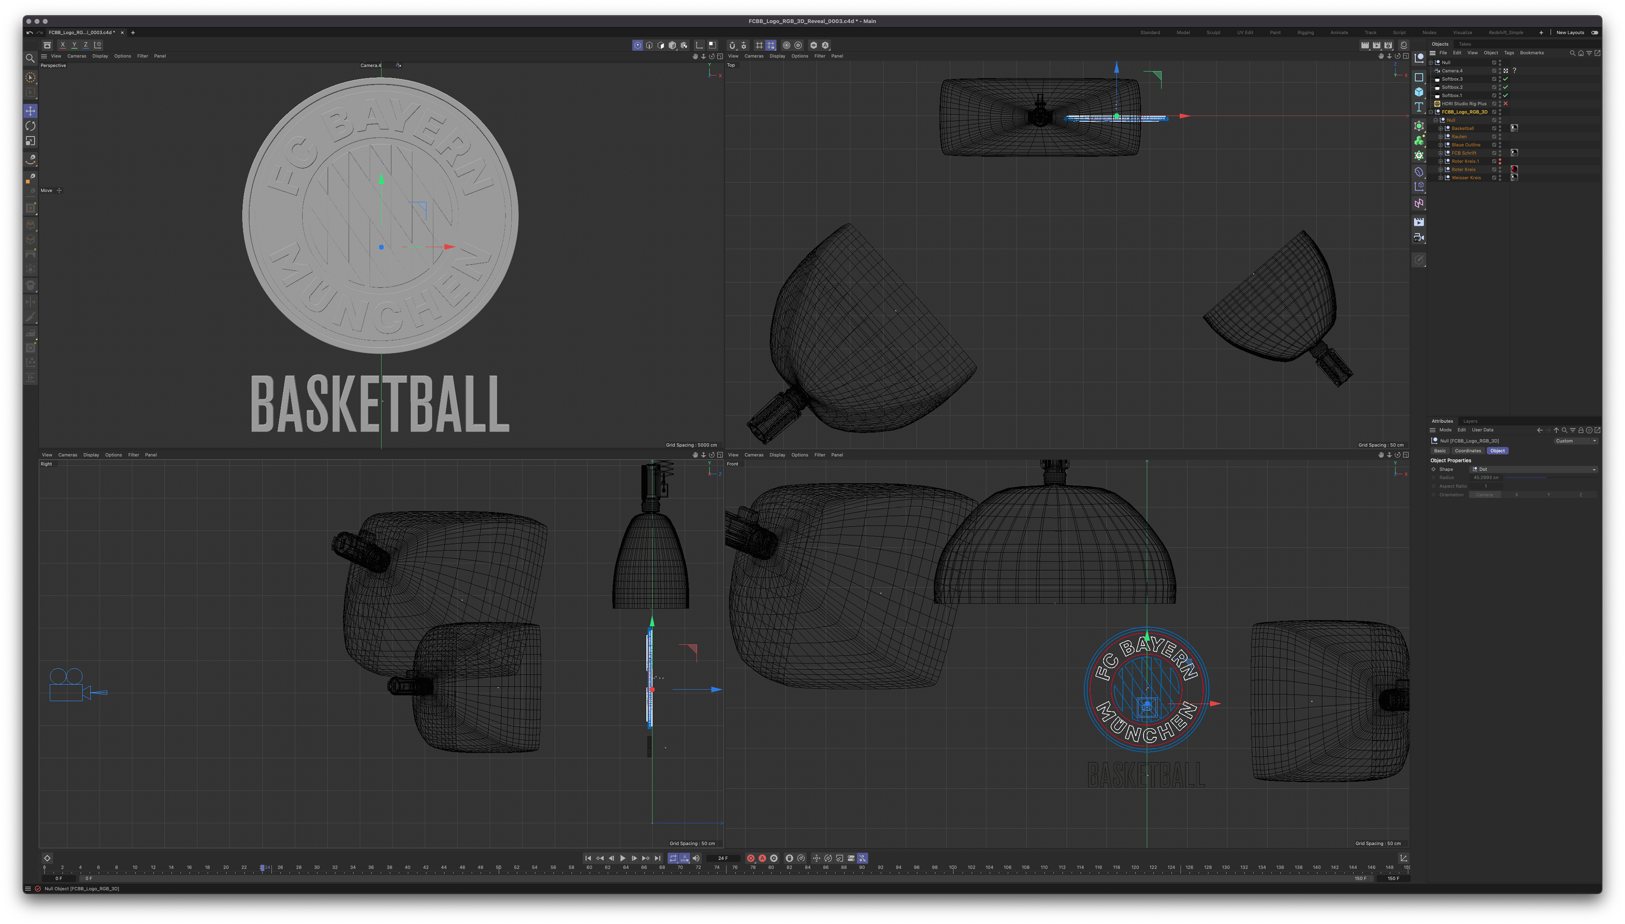Open the Deformer bend icon
Screen dimensions: 1625x924
(1419, 171)
